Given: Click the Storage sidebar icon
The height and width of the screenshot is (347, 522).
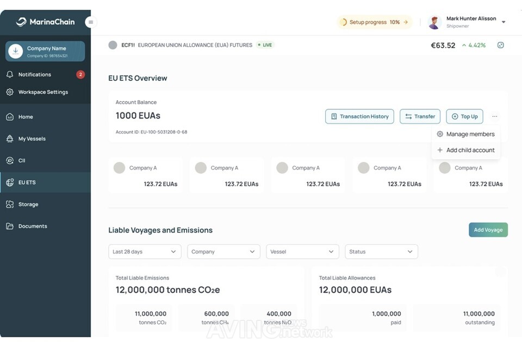Looking at the screenshot, I should [10, 204].
